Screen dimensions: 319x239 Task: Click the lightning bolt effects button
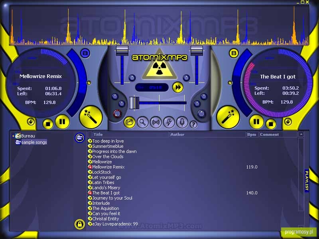[169, 122]
